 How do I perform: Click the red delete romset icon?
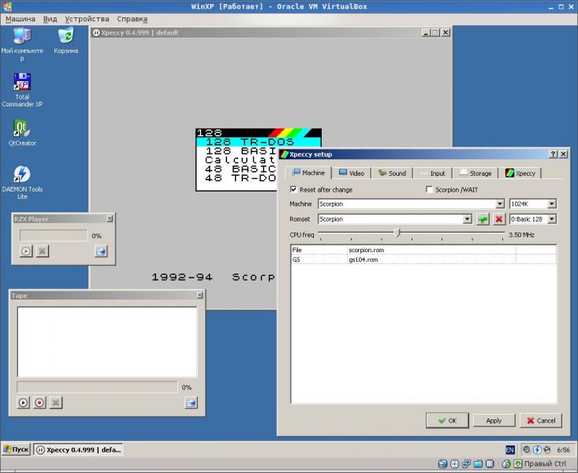tap(498, 218)
